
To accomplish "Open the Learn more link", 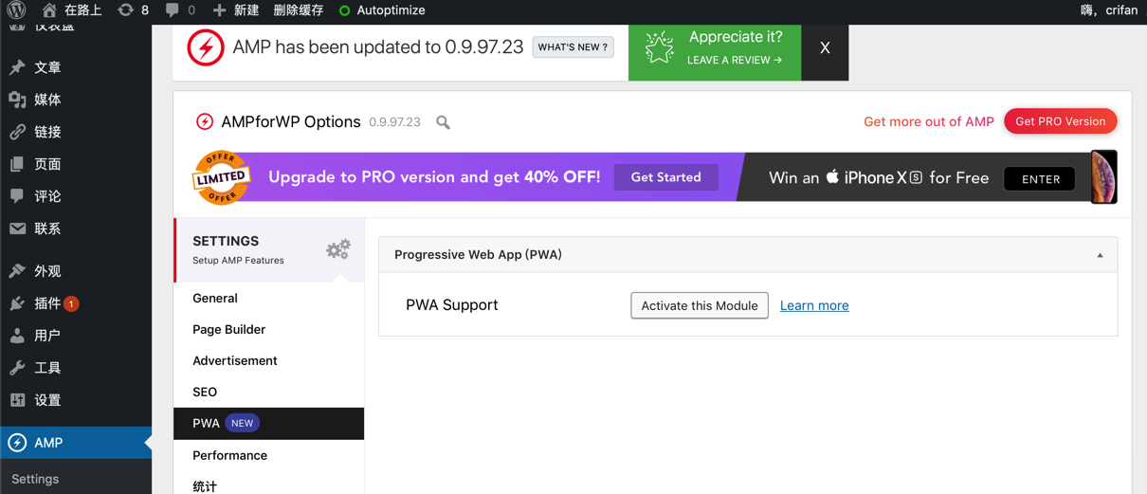I will point(814,305).
